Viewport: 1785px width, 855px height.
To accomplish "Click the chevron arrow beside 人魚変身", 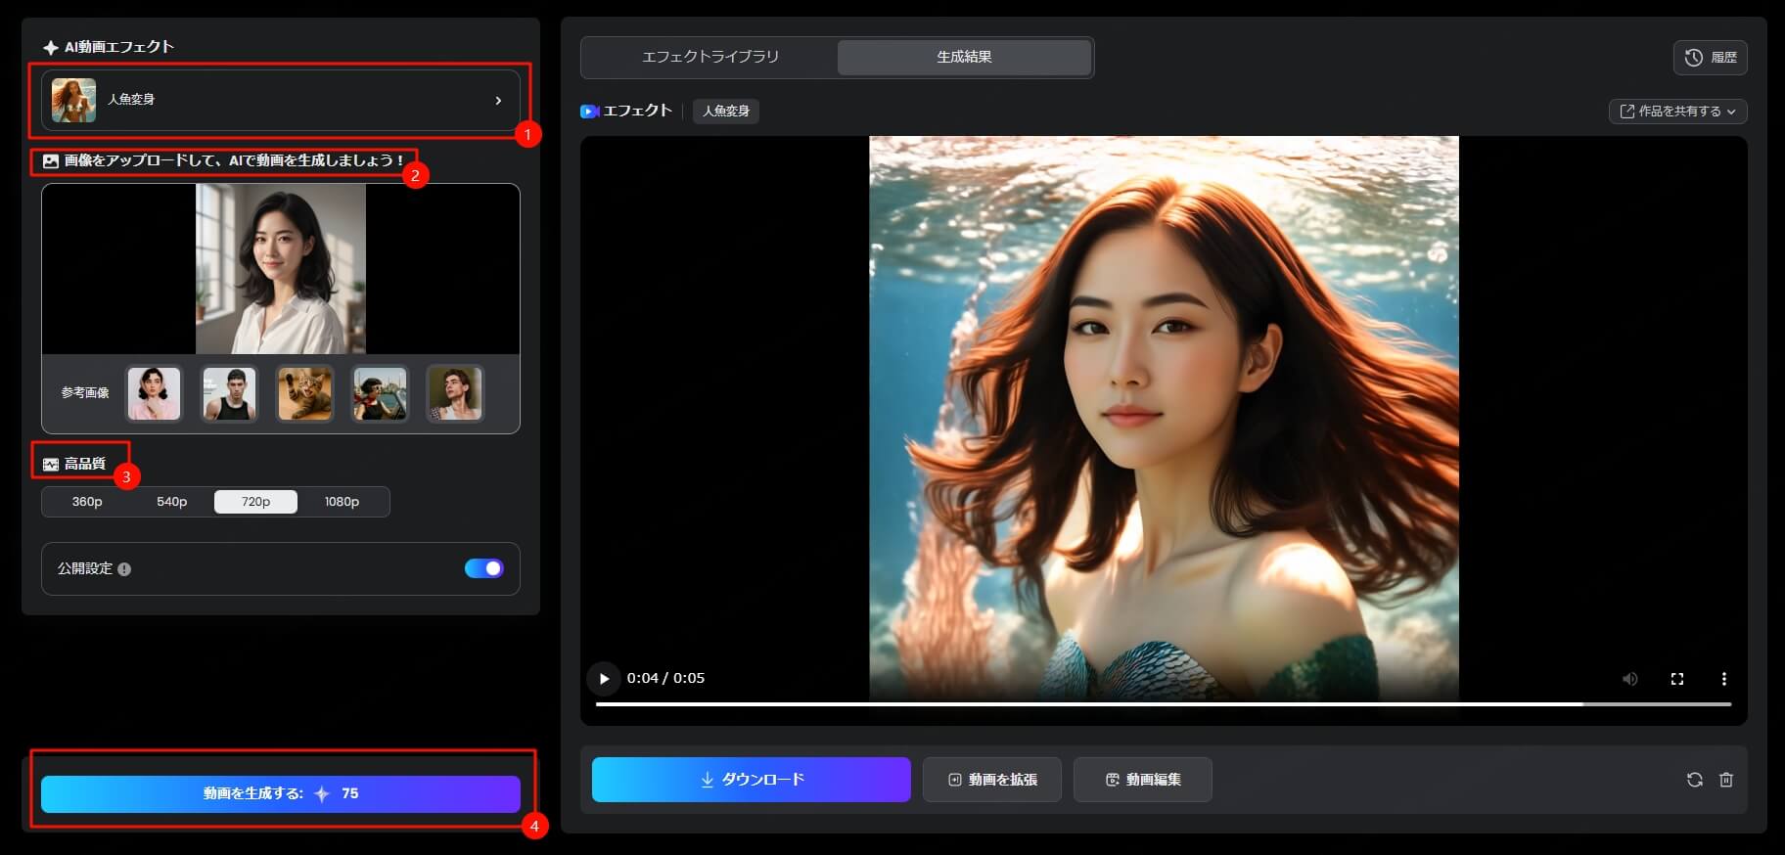I will [x=498, y=100].
